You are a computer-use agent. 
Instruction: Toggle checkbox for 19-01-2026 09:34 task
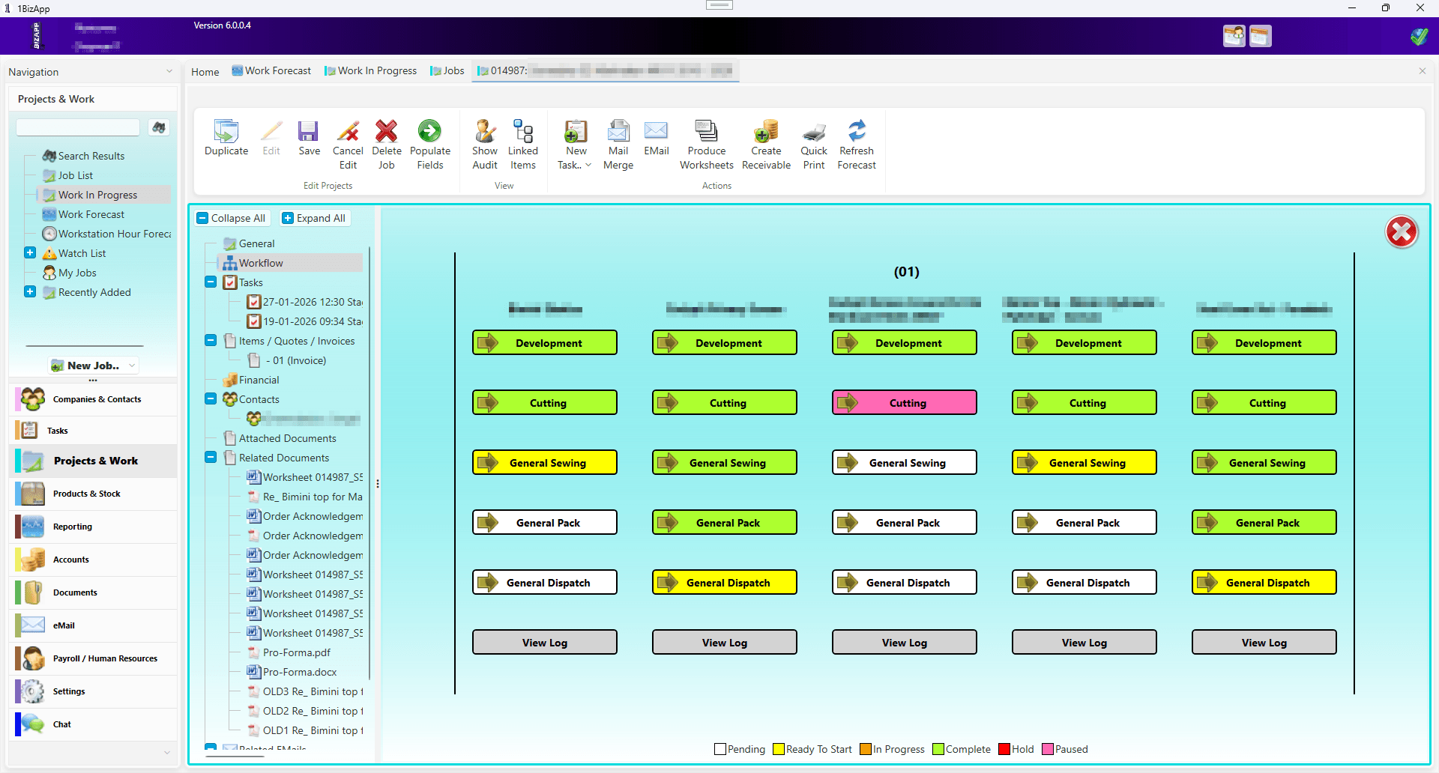(254, 321)
